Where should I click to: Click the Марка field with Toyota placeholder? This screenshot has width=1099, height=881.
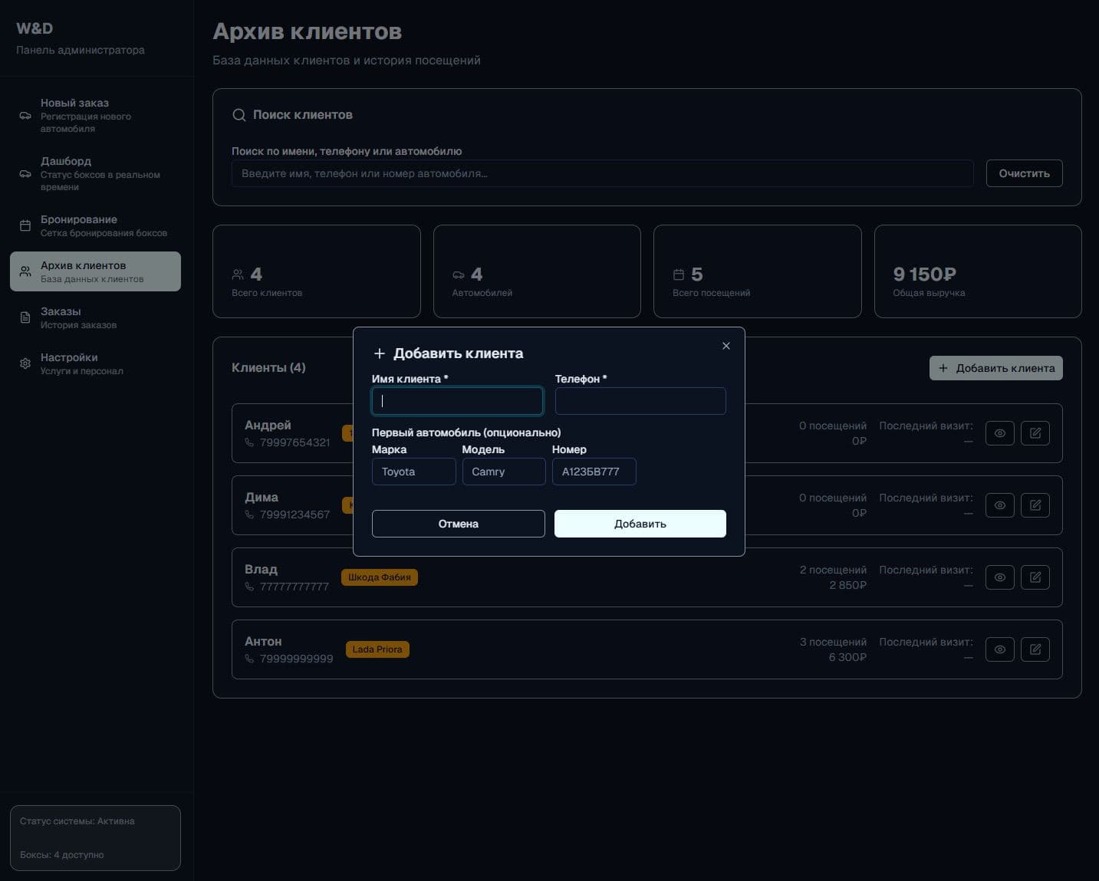(x=413, y=472)
